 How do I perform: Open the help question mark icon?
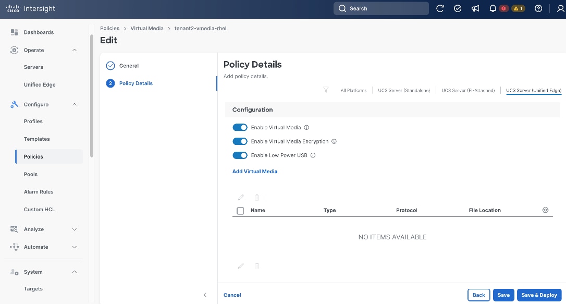538,8
